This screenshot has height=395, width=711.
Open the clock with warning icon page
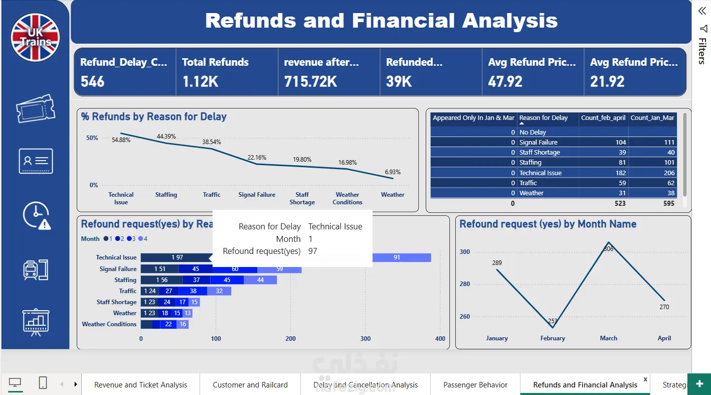tap(37, 216)
